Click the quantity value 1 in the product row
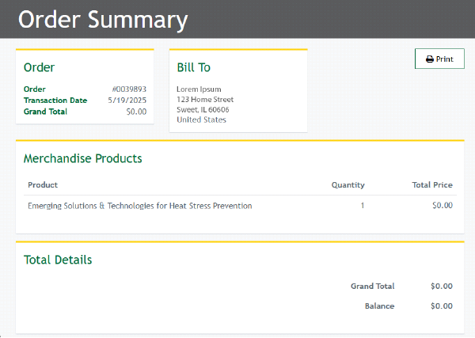This screenshot has width=475, height=338. 363,206
